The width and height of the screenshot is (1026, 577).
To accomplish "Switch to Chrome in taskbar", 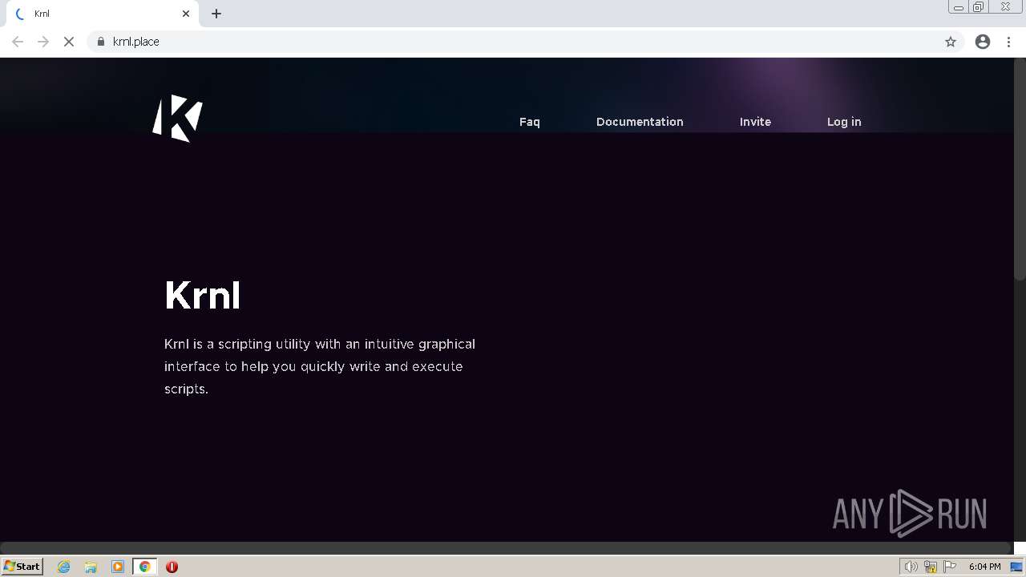I will point(145,567).
